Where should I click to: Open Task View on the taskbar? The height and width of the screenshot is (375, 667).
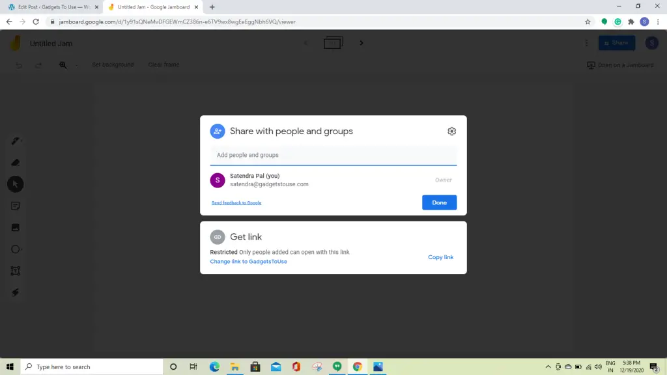(193, 367)
